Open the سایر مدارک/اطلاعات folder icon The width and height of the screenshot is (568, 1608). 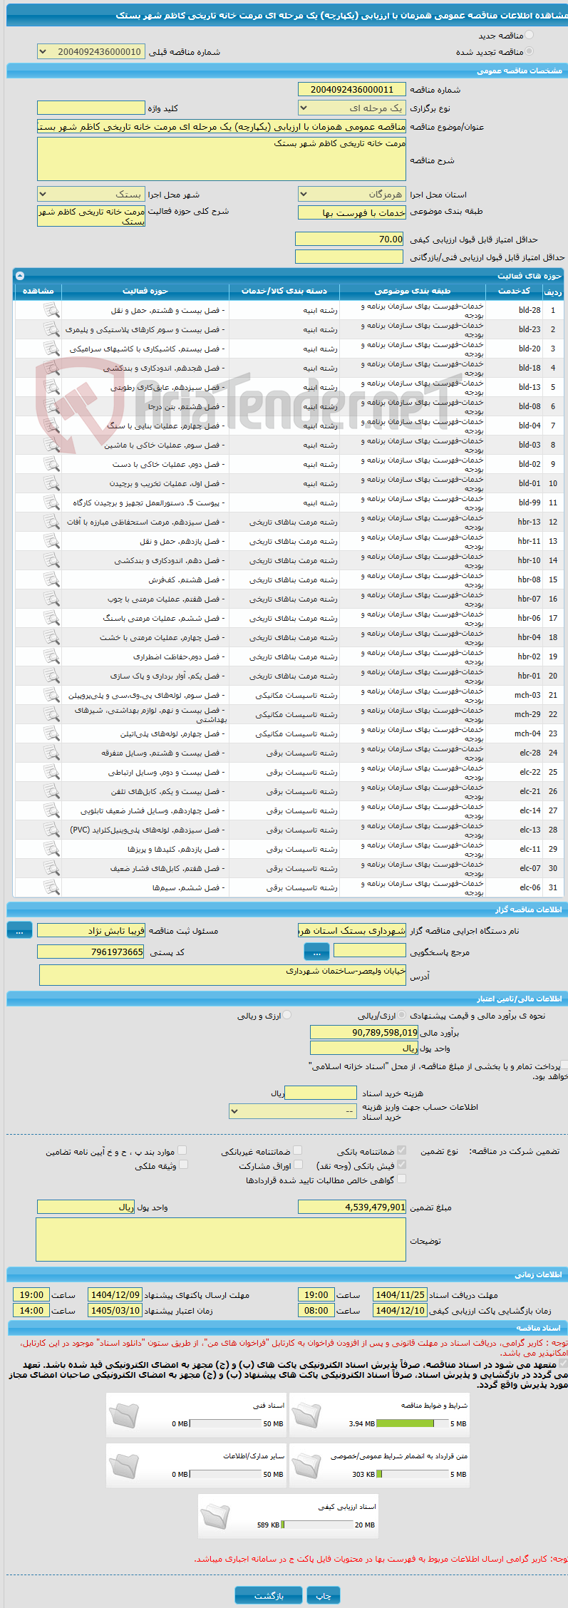click(x=123, y=1465)
